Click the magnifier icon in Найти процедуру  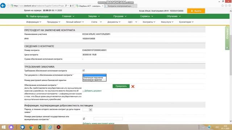tap(27, 16)
